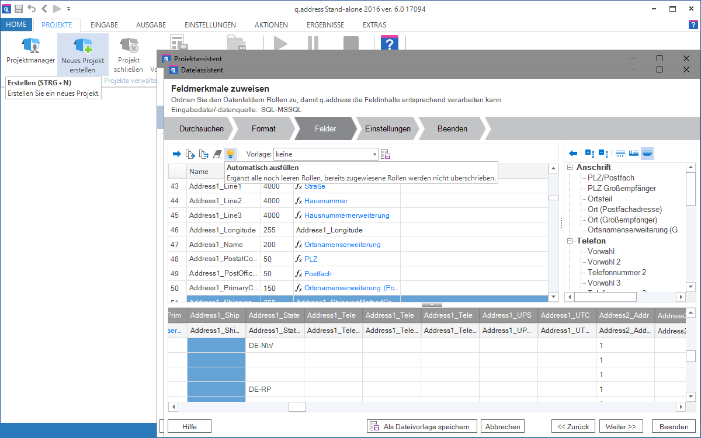Click the blue right-arrow assign icon
701x438 pixels.
click(x=176, y=154)
